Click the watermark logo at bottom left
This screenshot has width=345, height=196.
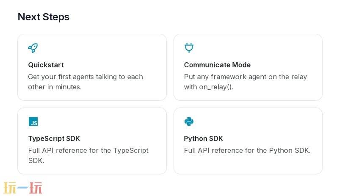tap(23, 188)
